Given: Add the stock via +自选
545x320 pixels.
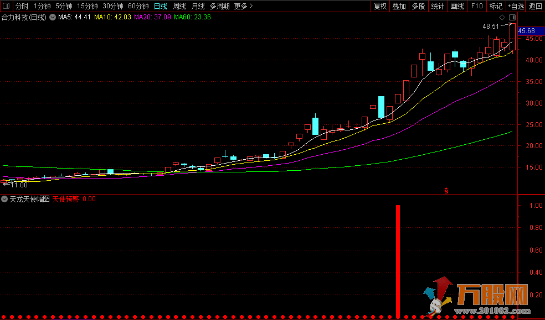Looking at the screenshot, I should click(516, 6).
